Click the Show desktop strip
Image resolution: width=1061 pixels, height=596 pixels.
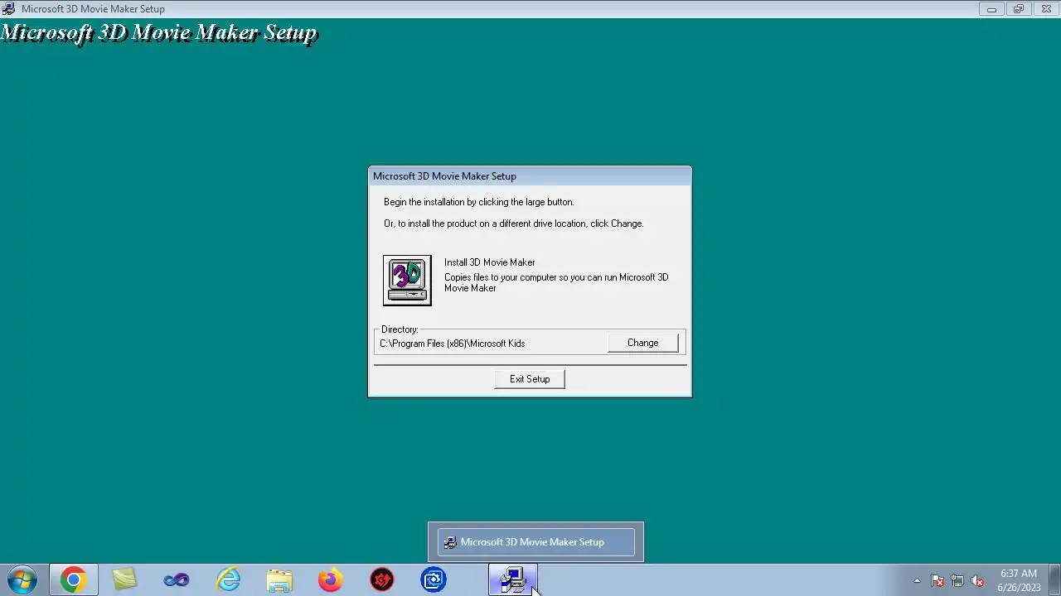pos(1054,580)
